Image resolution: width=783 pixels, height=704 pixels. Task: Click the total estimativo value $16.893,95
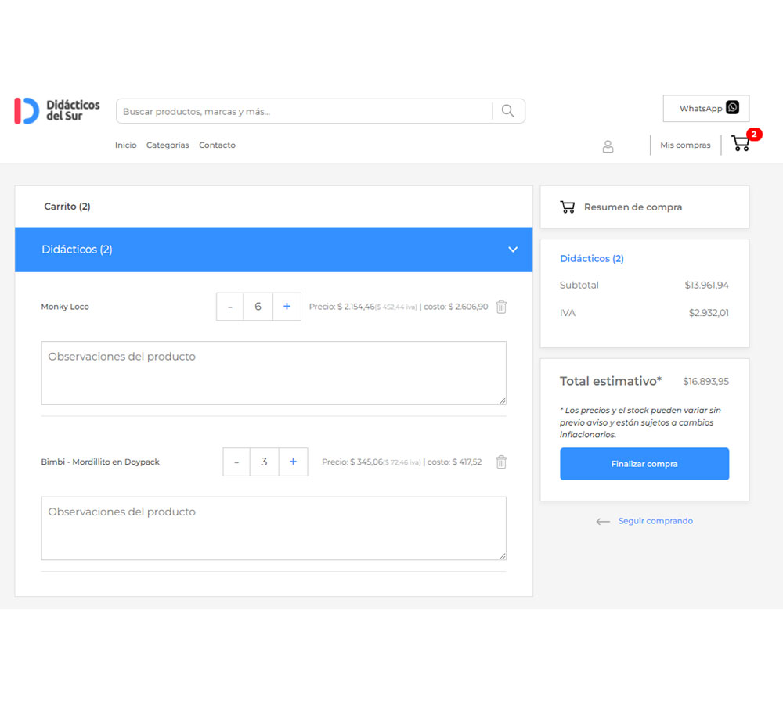tap(705, 381)
